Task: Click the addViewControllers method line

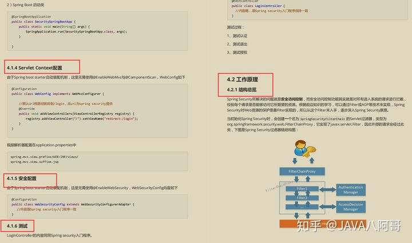Action: (77, 114)
